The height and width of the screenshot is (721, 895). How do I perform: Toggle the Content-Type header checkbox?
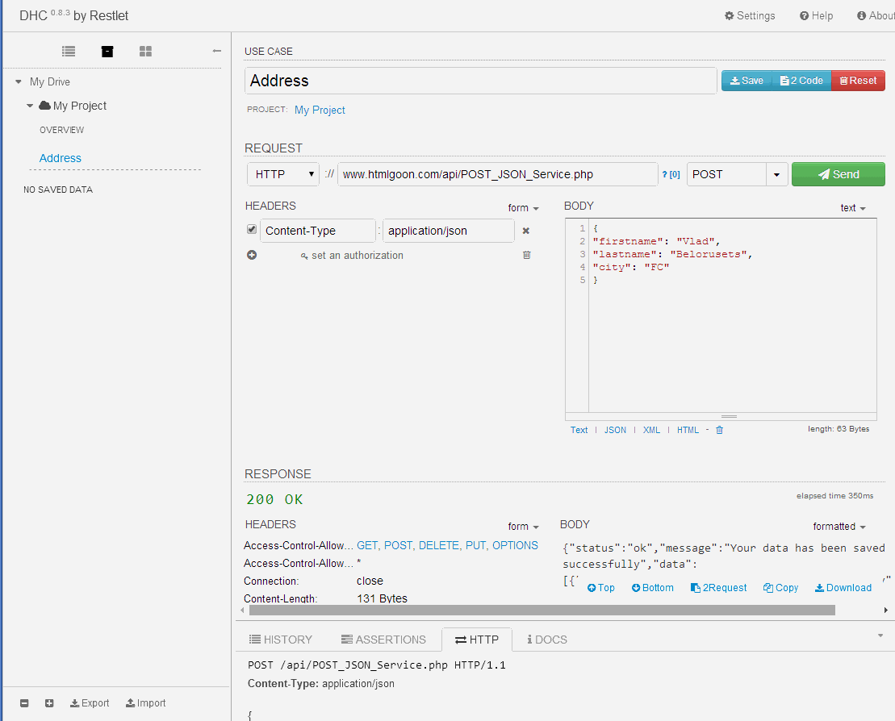click(252, 230)
